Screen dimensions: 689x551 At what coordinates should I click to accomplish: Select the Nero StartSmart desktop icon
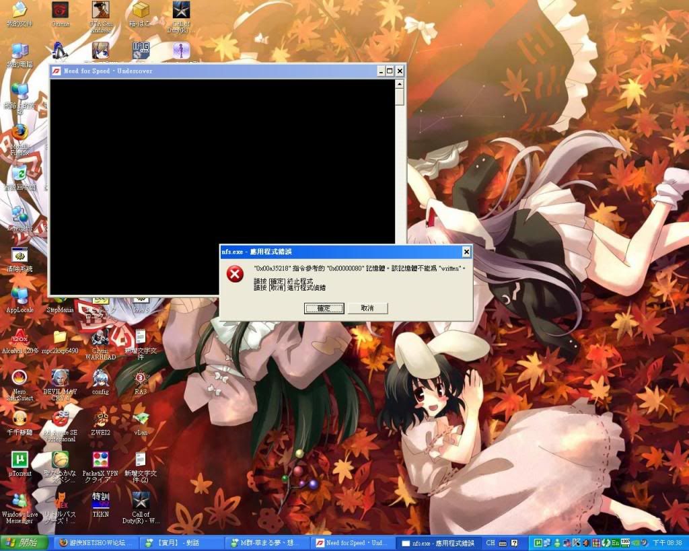click(x=20, y=385)
